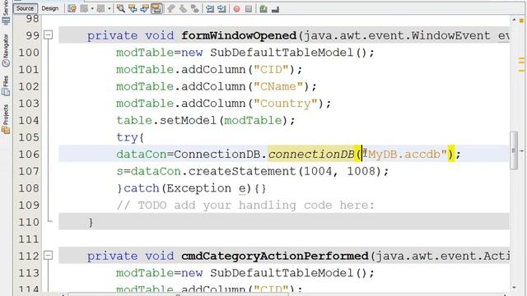
Task: Click the Find Selection magnifier icon
Action: (121, 9)
